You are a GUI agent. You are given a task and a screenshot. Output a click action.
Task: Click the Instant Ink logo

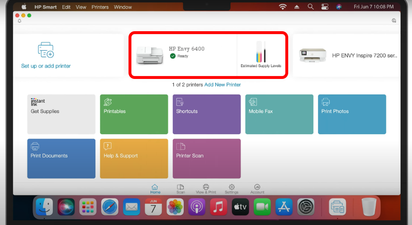pos(38,102)
